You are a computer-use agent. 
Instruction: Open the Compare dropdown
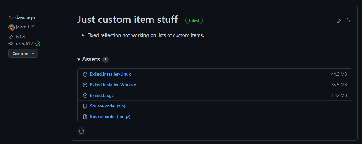click(23, 53)
